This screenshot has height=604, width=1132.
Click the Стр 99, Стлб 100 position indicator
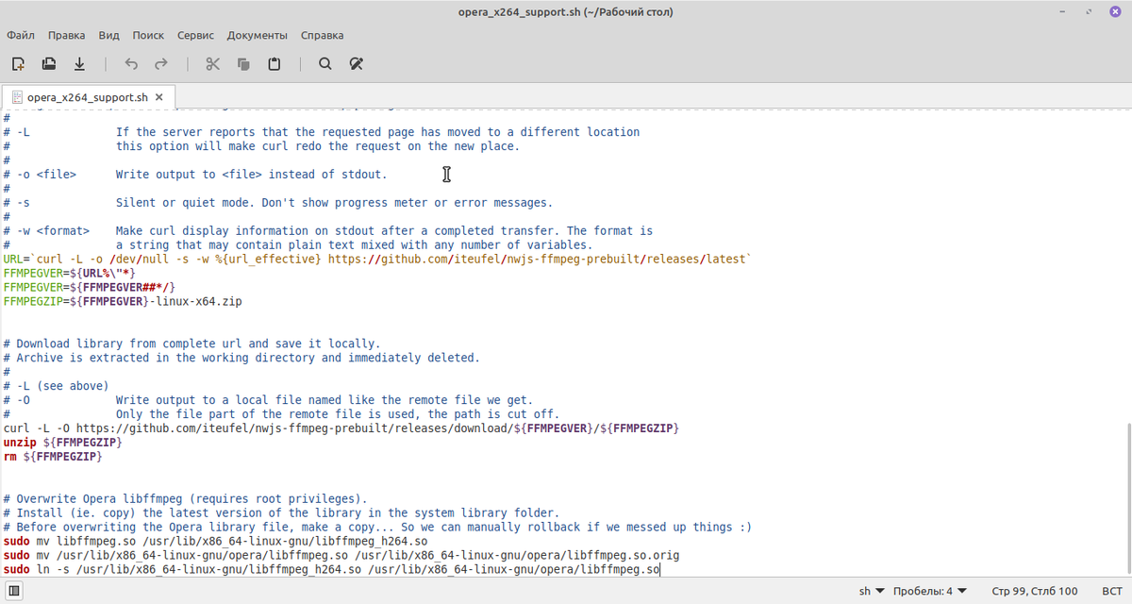[x=1035, y=591]
